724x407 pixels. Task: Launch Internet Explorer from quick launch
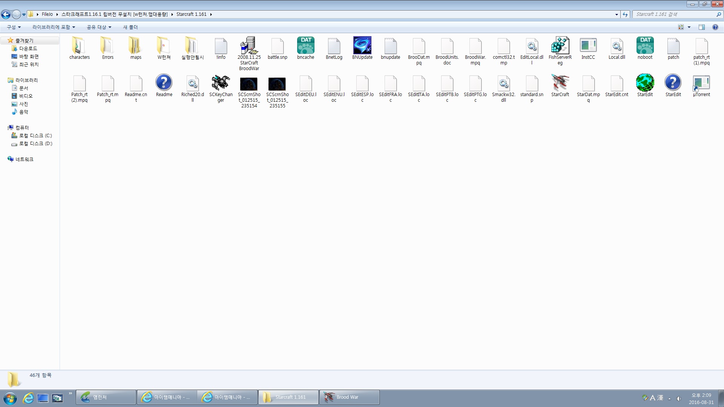point(28,398)
